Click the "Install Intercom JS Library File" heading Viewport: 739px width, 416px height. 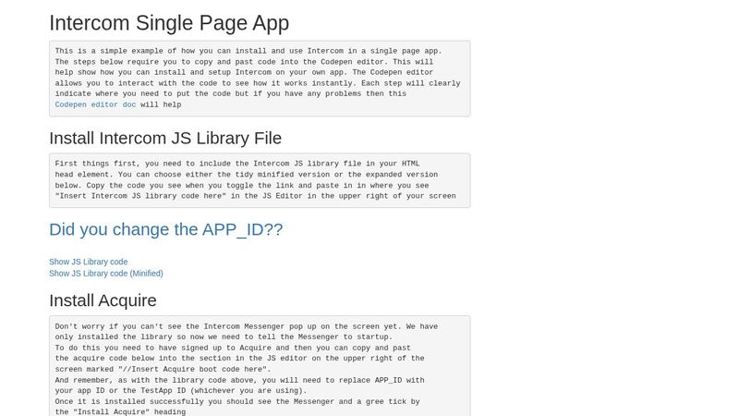pos(165,139)
